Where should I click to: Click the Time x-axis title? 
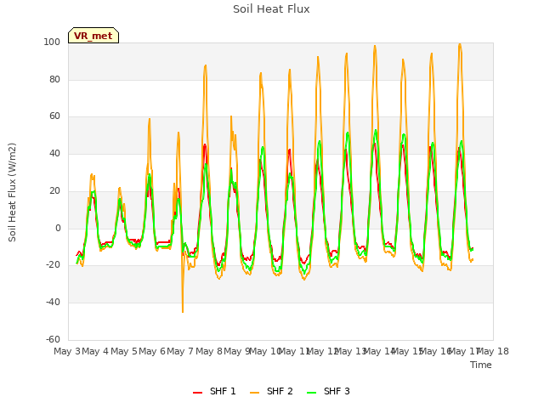[x=481, y=365]
